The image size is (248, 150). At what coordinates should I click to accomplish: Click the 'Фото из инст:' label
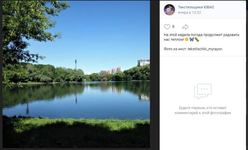175,49
